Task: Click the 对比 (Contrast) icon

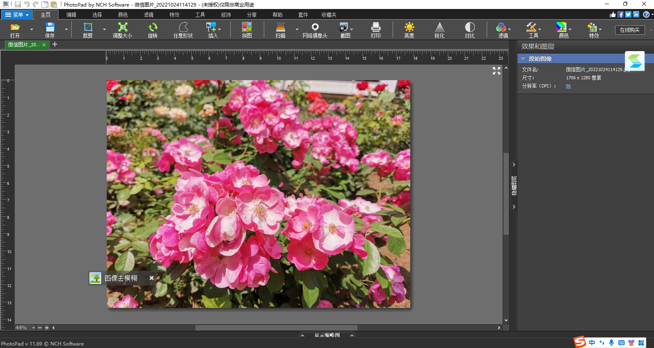Action: point(470,27)
